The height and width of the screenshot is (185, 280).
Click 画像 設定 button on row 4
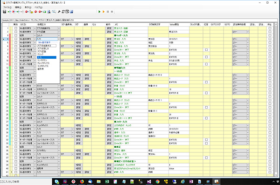click(87, 39)
